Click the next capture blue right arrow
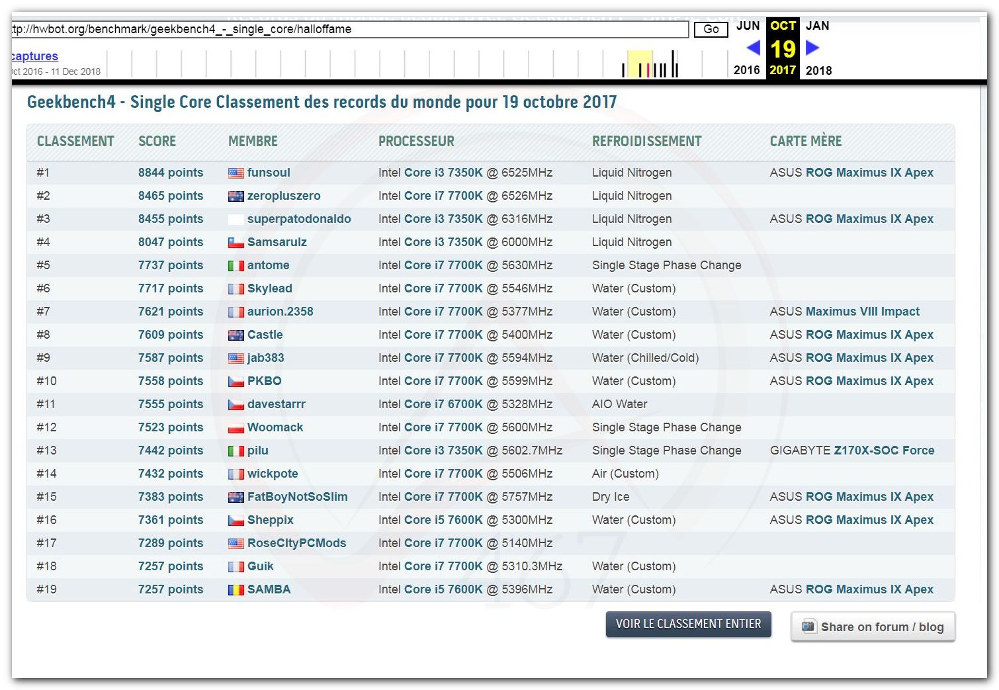The height and width of the screenshot is (690, 999). point(812,48)
